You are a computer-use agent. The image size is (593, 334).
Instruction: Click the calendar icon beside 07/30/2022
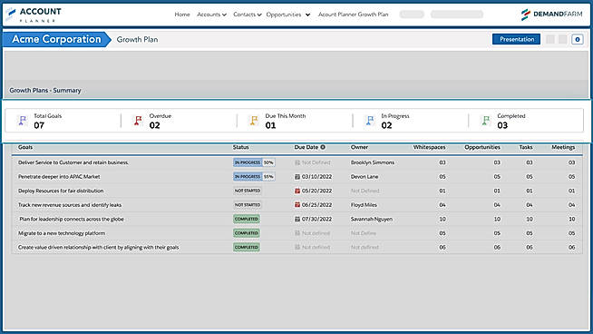coord(297,220)
